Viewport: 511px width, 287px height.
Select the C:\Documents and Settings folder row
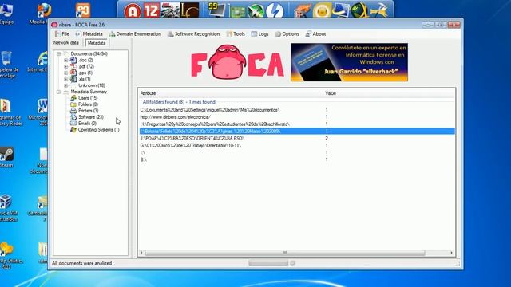click(x=297, y=110)
